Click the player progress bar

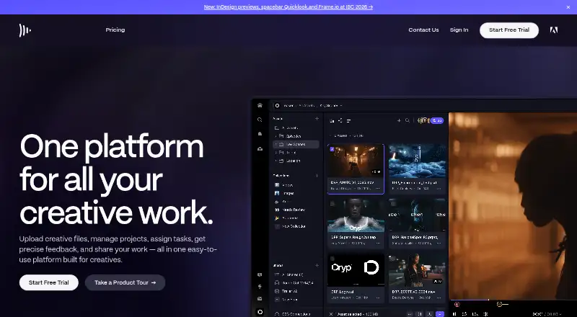click(x=514, y=300)
